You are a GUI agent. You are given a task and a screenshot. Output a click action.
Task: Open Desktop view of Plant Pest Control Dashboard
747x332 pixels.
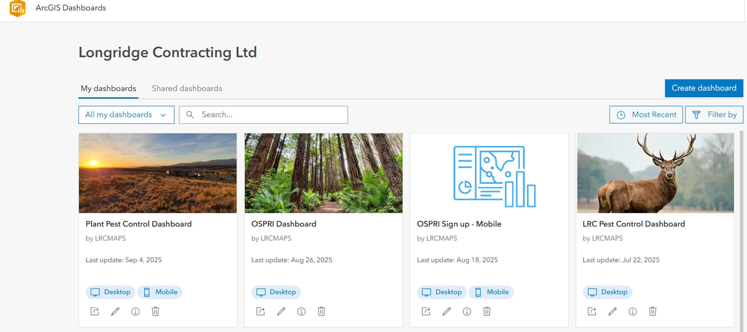pos(111,292)
